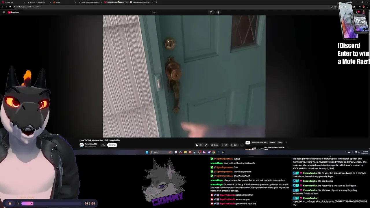Screen dimensions: 370x208
Task: Click the pink goal progress slider
Action: (x=27, y=203)
